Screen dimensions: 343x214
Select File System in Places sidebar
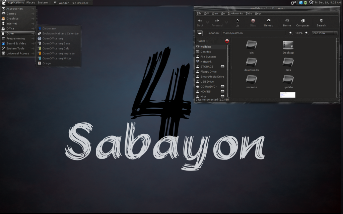point(208,57)
